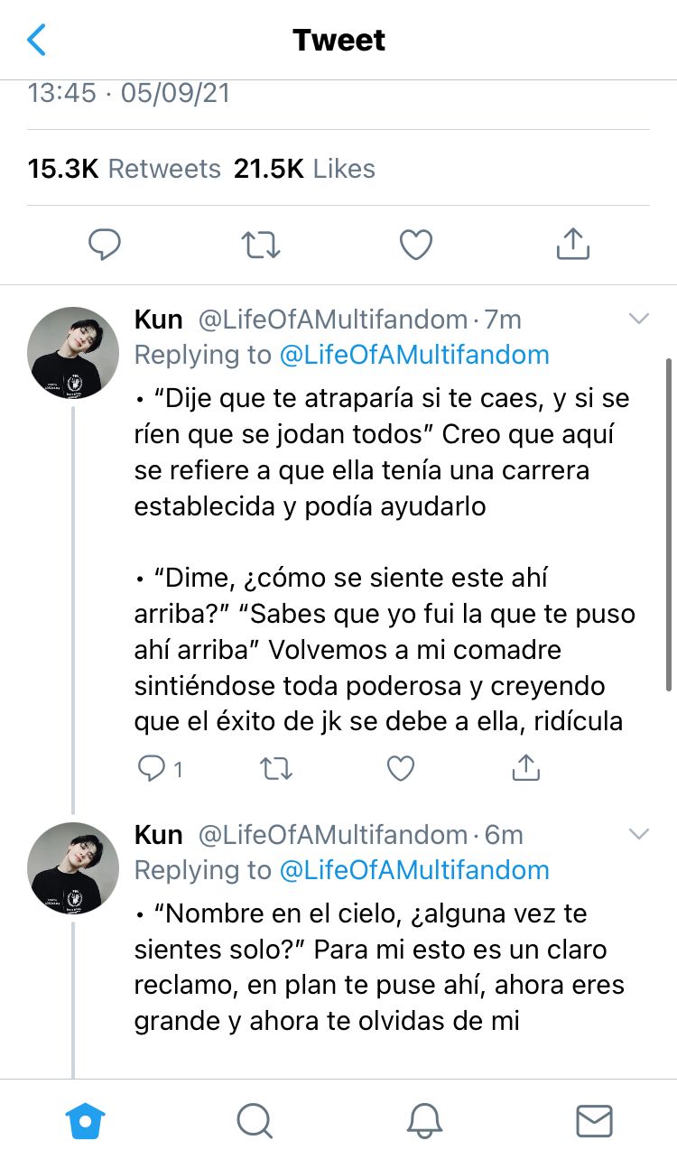677x1168 pixels.
Task: View the 15.3K Retweets list
Action: [125, 169]
